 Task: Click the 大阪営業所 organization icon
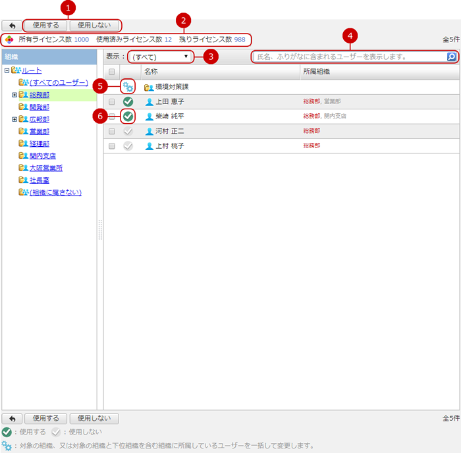pyautogui.click(x=24, y=168)
